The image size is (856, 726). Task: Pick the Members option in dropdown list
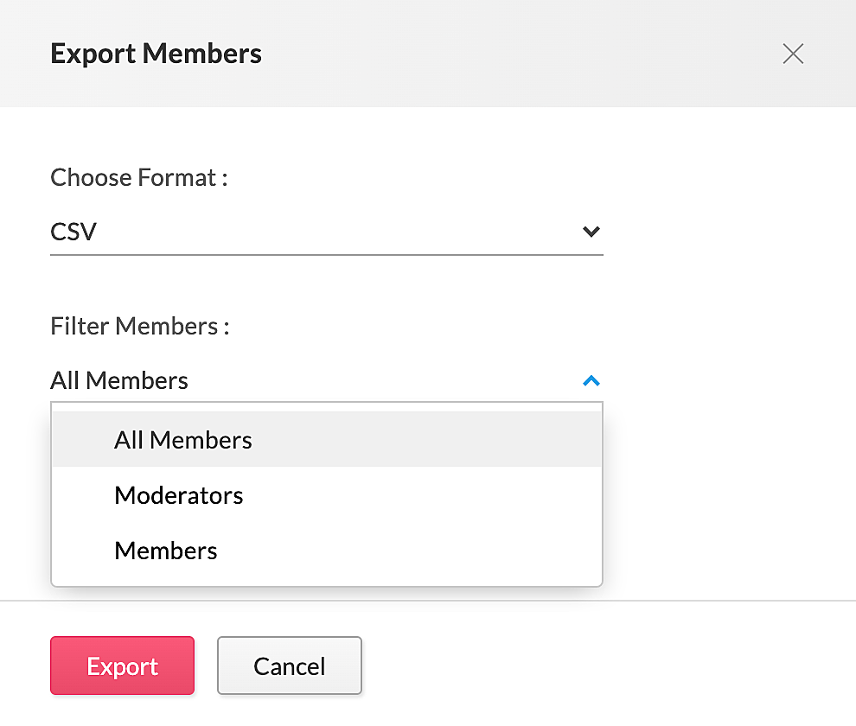pos(165,551)
